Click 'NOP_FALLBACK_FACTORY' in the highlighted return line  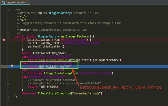point(55,67)
